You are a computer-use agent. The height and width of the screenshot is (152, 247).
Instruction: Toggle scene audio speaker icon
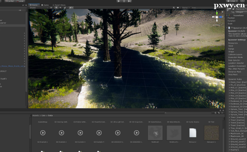pos(60,7)
